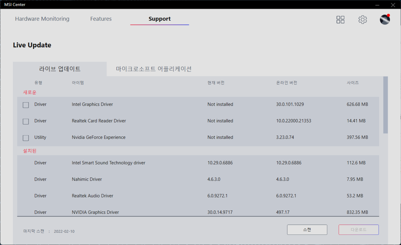
Task: Click the 다운로드 download button
Action: (x=358, y=230)
